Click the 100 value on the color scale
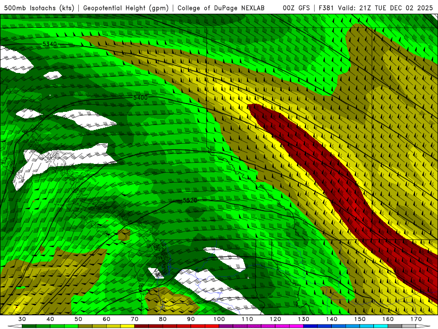Viewport: 438px width, 329px height. (220, 319)
